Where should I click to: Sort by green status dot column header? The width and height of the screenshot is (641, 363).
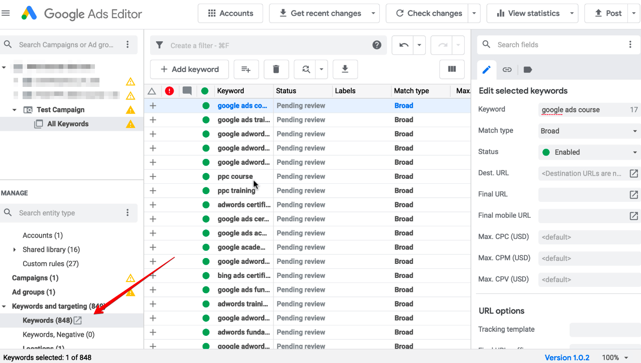click(205, 91)
